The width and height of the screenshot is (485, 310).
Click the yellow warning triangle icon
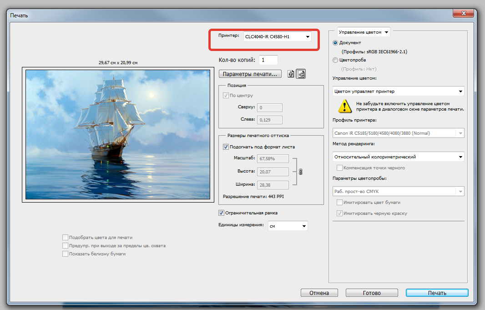pos(344,106)
